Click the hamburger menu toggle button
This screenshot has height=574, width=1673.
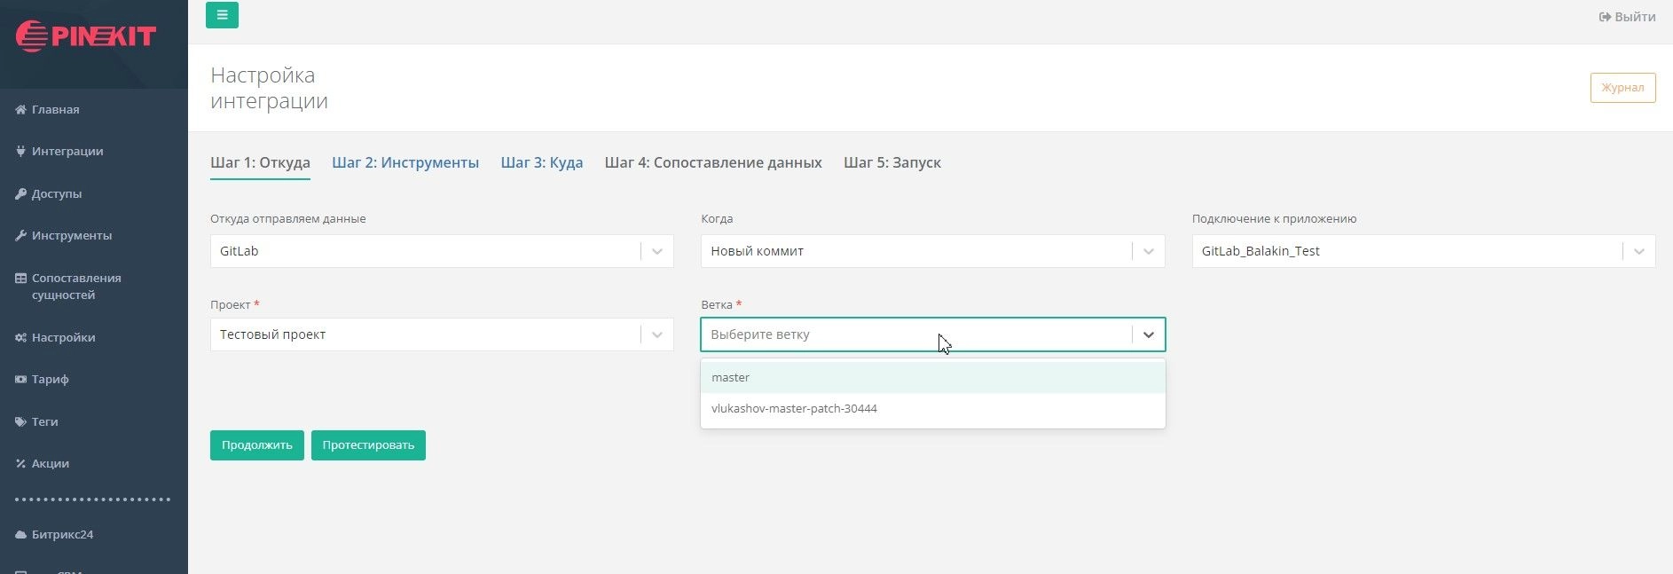pos(222,15)
